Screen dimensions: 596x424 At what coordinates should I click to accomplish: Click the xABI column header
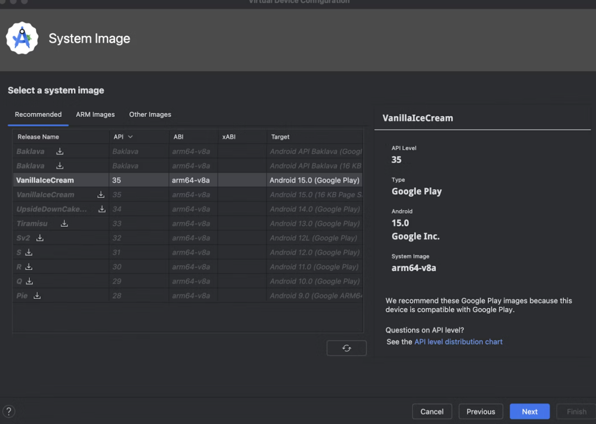click(242, 137)
